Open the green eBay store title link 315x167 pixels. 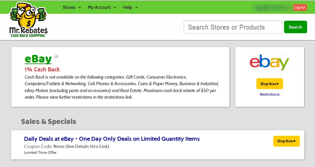(x=38, y=59)
